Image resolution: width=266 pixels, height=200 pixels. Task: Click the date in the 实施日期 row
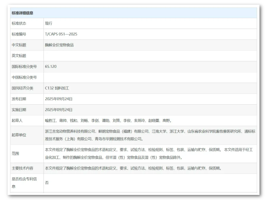pos(59,110)
